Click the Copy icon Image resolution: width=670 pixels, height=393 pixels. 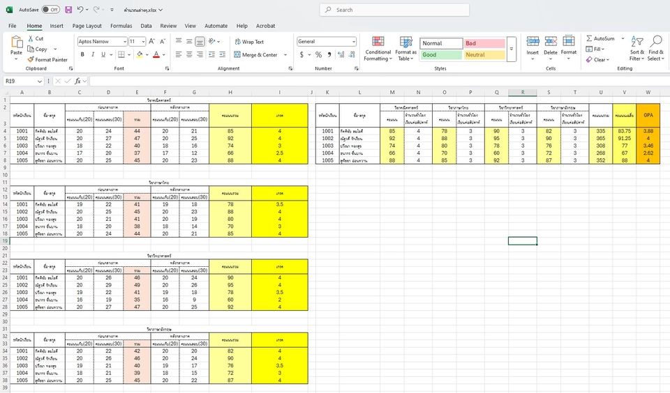tap(31, 49)
